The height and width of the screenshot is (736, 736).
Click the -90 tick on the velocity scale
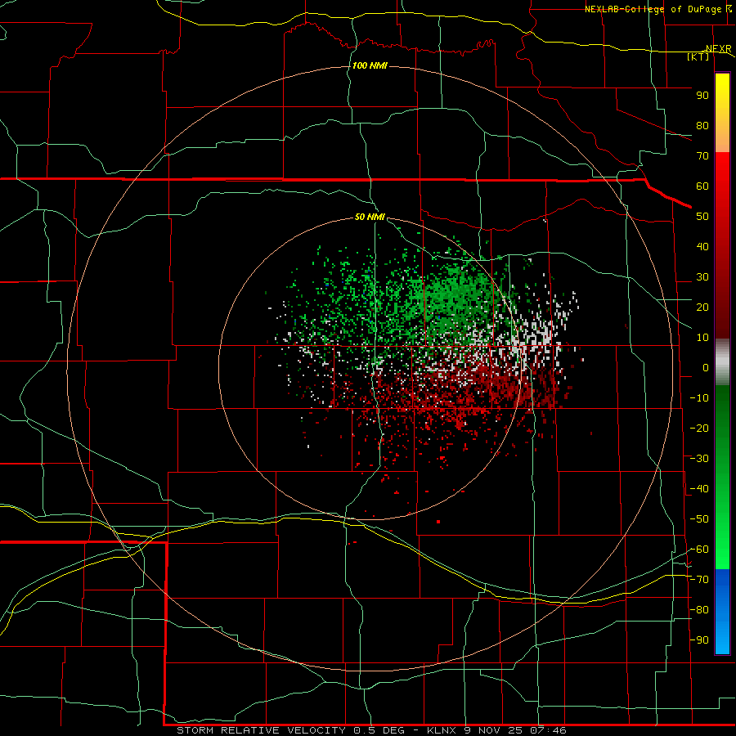click(700, 640)
